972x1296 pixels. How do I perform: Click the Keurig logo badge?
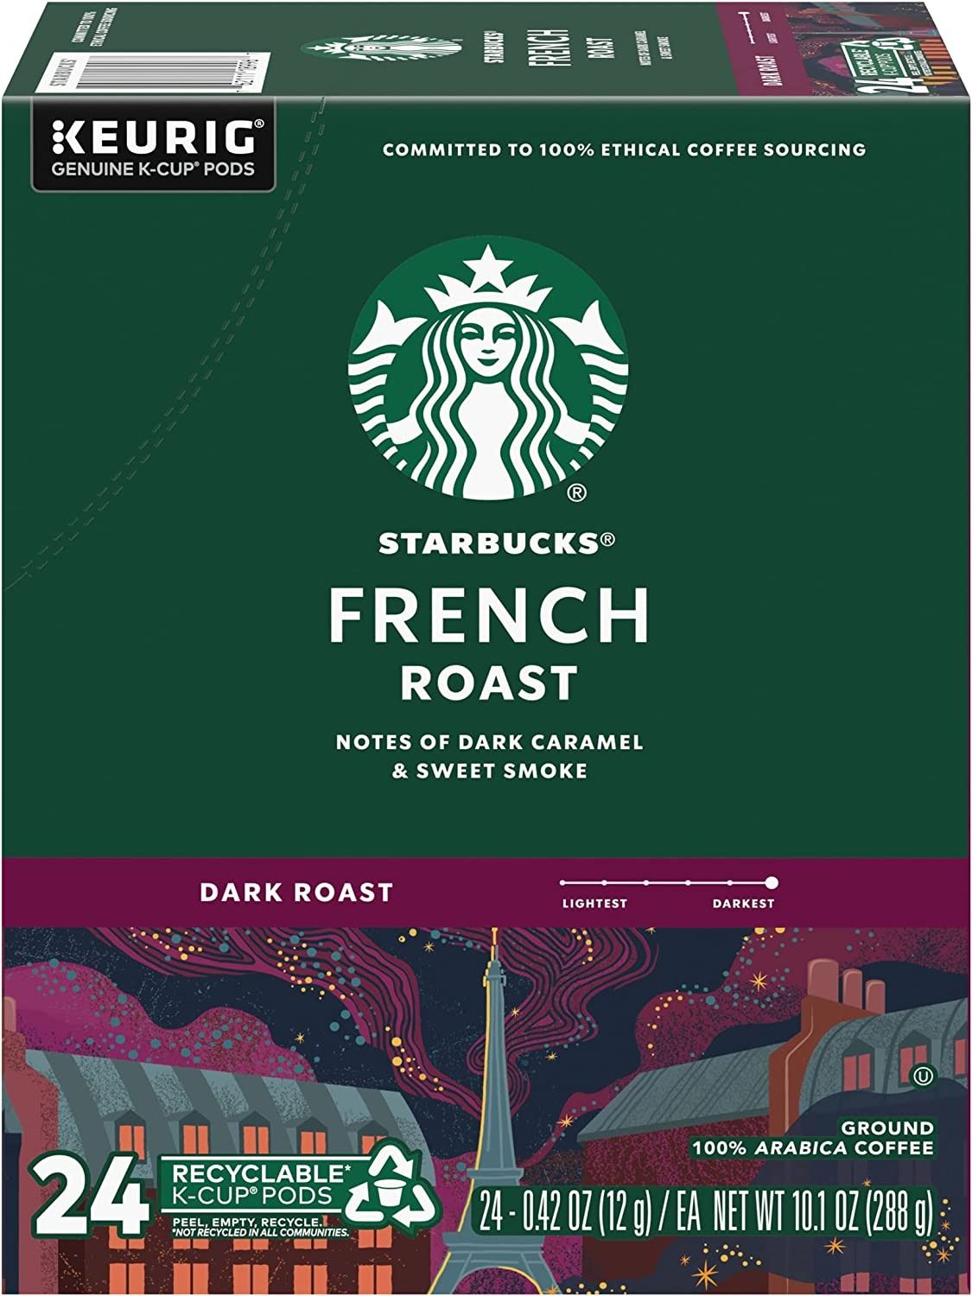point(155,144)
